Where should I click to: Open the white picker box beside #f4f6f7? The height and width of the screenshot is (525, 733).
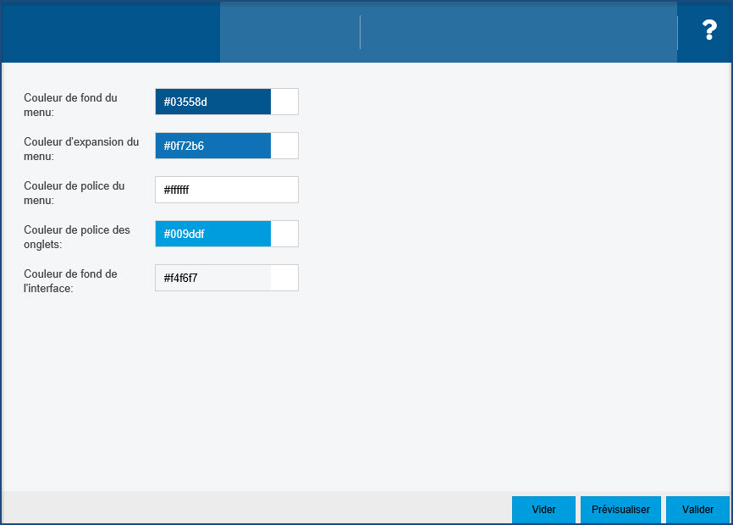(x=284, y=278)
